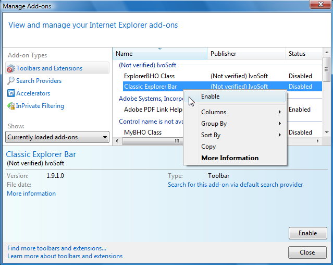Select More Information in context menu

tap(230, 158)
